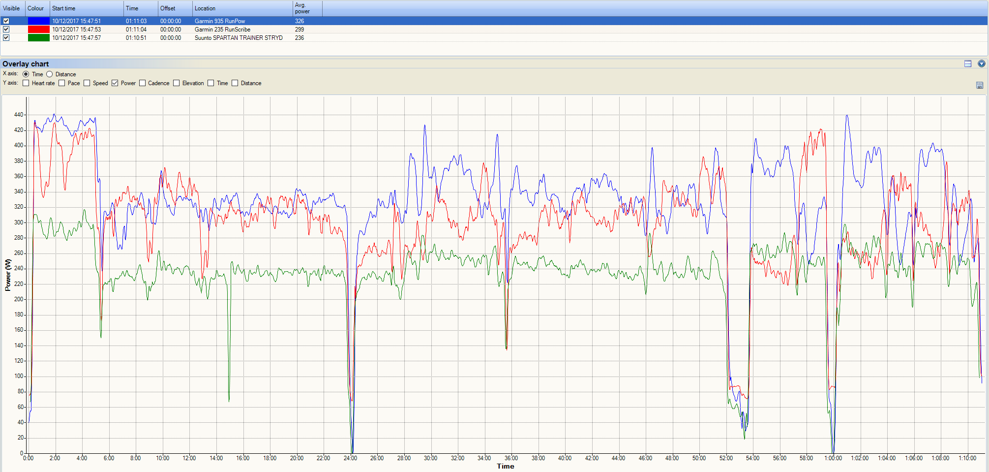Click the offset cell in the RunScribe row
The width and height of the screenshot is (989, 472).
click(x=171, y=30)
